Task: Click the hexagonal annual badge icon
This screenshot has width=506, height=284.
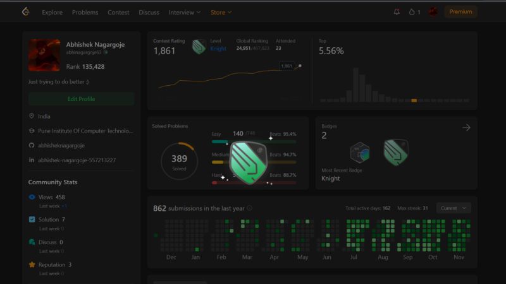Action: pyautogui.click(x=360, y=152)
